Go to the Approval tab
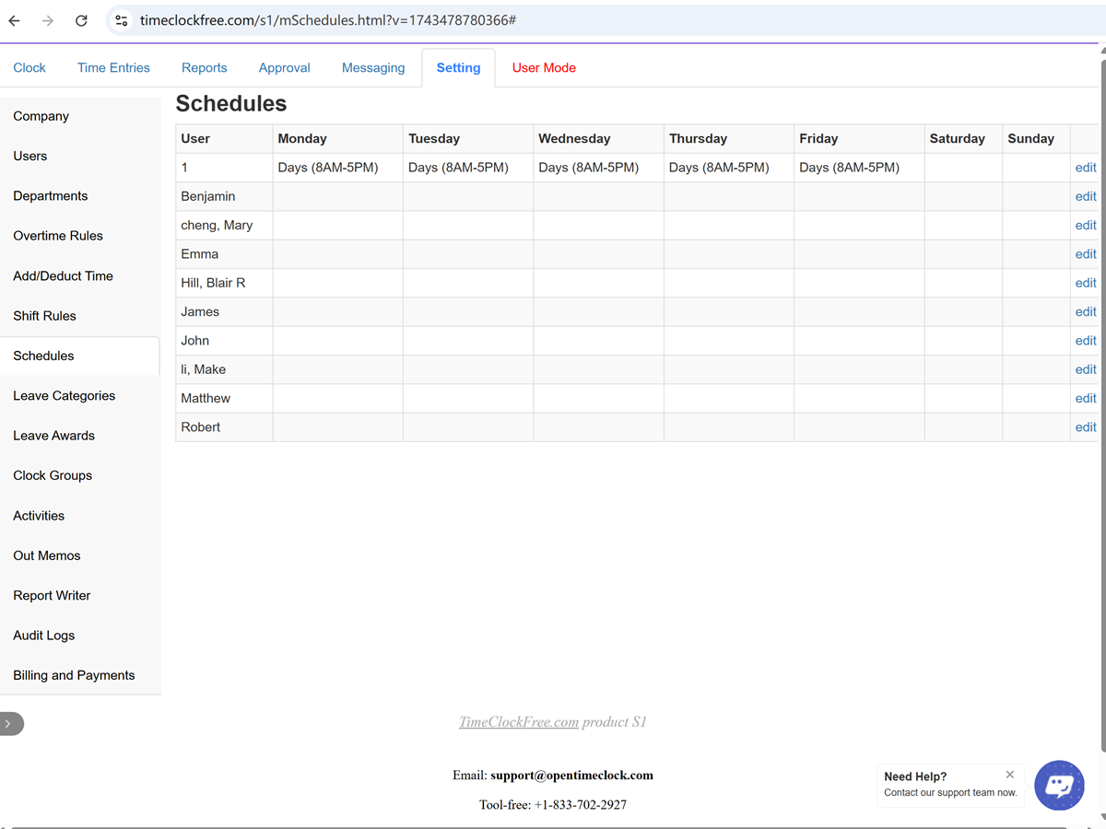This screenshot has height=829, width=1106. coord(285,67)
